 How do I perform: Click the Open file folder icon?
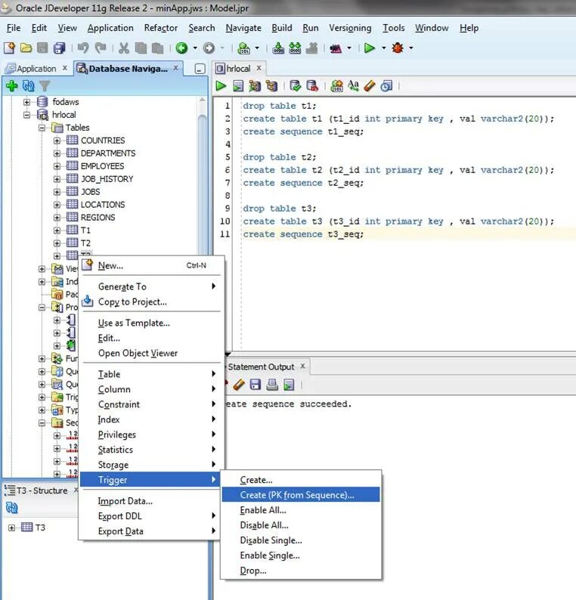pyautogui.click(x=26, y=48)
